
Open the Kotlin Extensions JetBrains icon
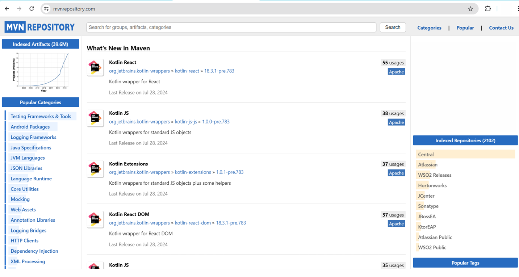95,169
